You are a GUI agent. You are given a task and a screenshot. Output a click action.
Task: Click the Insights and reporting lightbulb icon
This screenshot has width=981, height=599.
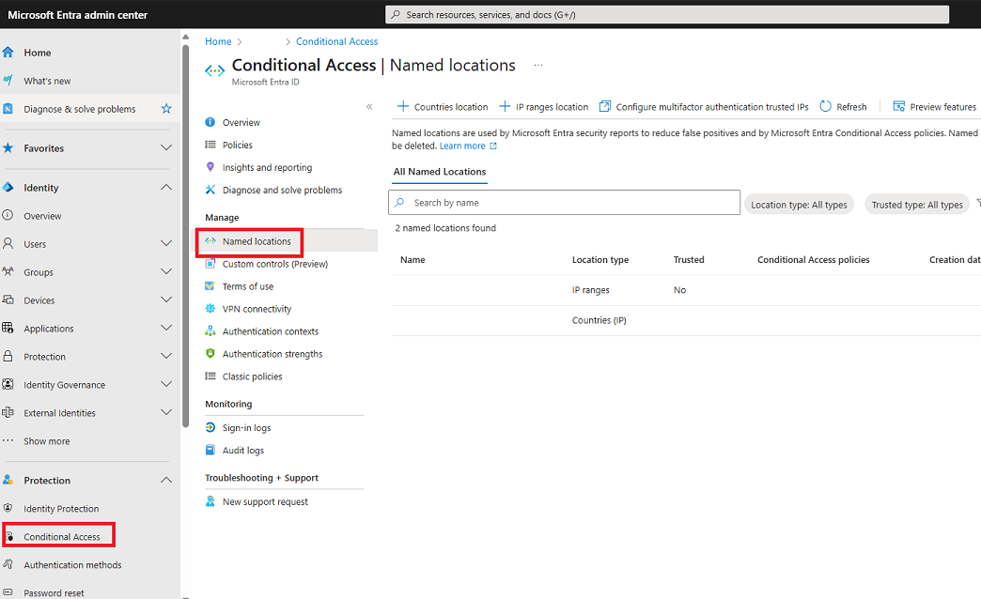click(210, 167)
